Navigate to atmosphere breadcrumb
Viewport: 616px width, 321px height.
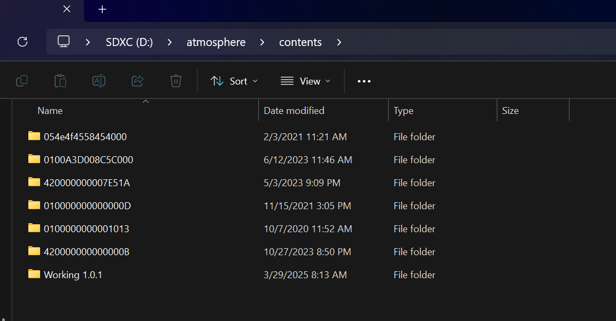(x=216, y=42)
